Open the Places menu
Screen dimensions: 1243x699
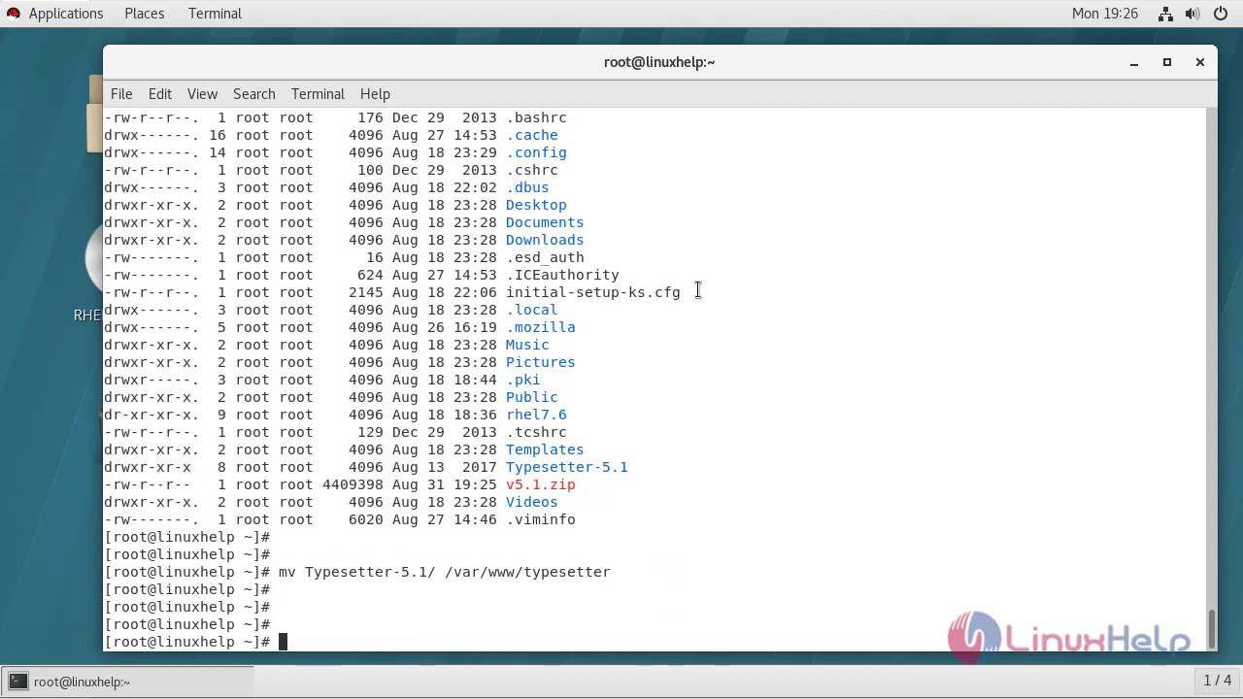(144, 14)
